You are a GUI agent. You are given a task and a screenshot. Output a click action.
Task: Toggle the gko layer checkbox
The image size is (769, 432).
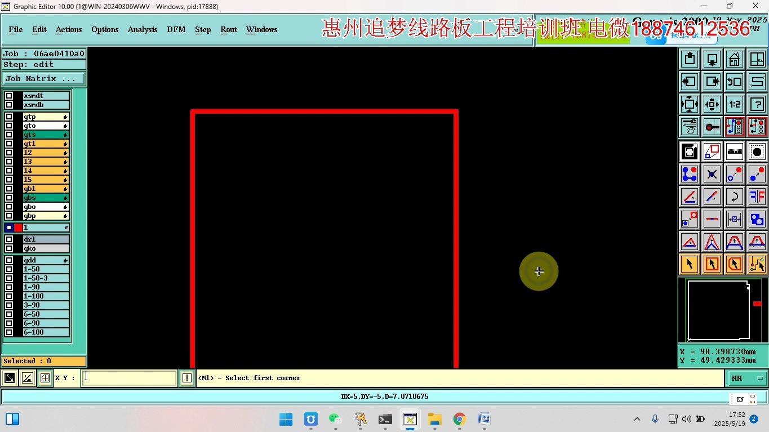coord(9,248)
